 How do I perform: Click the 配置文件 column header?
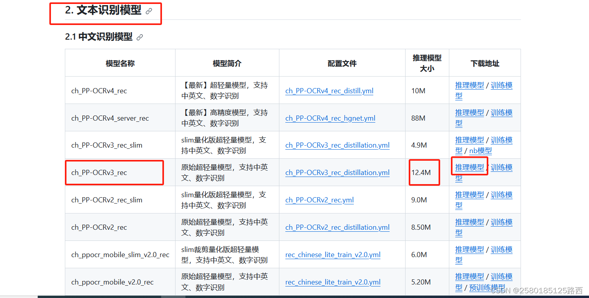pos(342,63)
